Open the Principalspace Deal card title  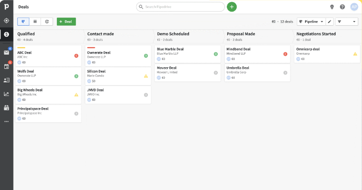click(x=33, y=109)
